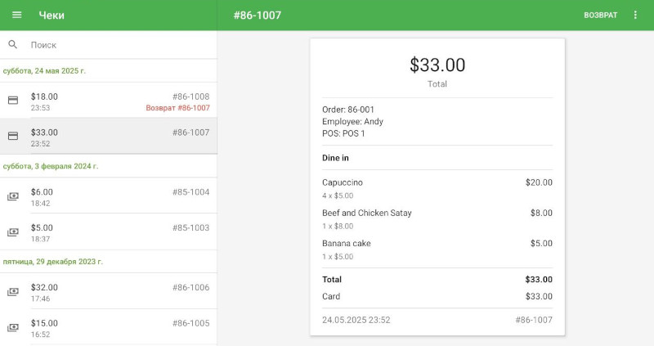This screenshot has height=346, width=654.
Task: Open the three-dot more options menu
Action: click(x=636, y=16)
